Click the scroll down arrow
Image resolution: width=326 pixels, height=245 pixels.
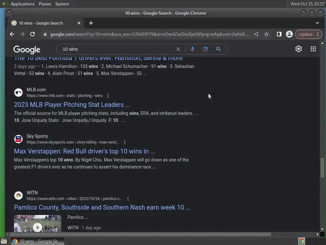tap(322, 229)
